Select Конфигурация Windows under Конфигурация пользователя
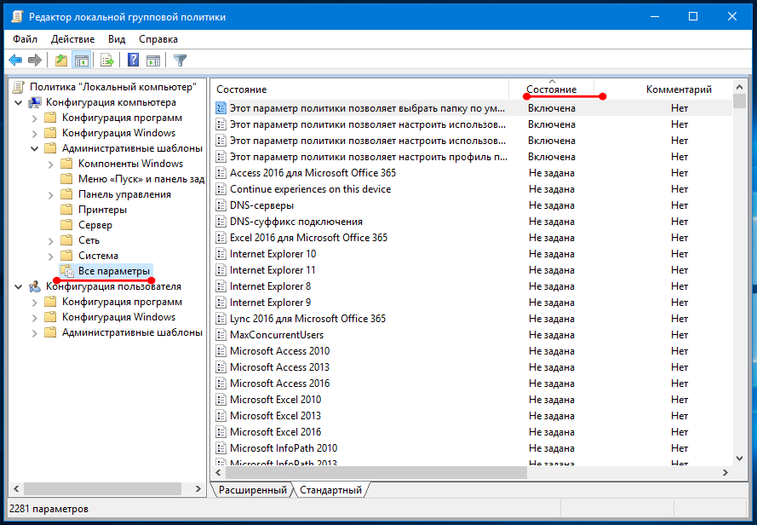 pos(118,317)
